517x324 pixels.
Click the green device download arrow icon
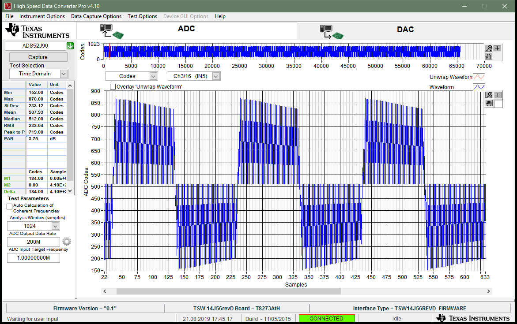click(x=70, y=46)
